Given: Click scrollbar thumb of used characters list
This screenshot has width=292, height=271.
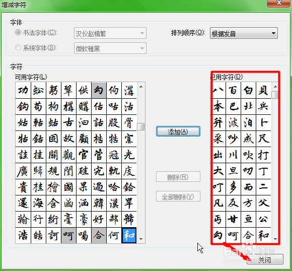Looking at the screenshot, I should tap(275, 95).
